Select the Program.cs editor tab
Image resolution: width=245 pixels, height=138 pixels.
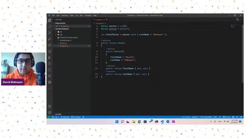click(100, 20)
